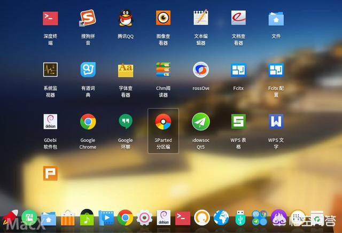Image resolution: width=342 pixels, height=233 pixels.
Task: Open the orange WPS presentation P icon
Action: pos(50,173)
